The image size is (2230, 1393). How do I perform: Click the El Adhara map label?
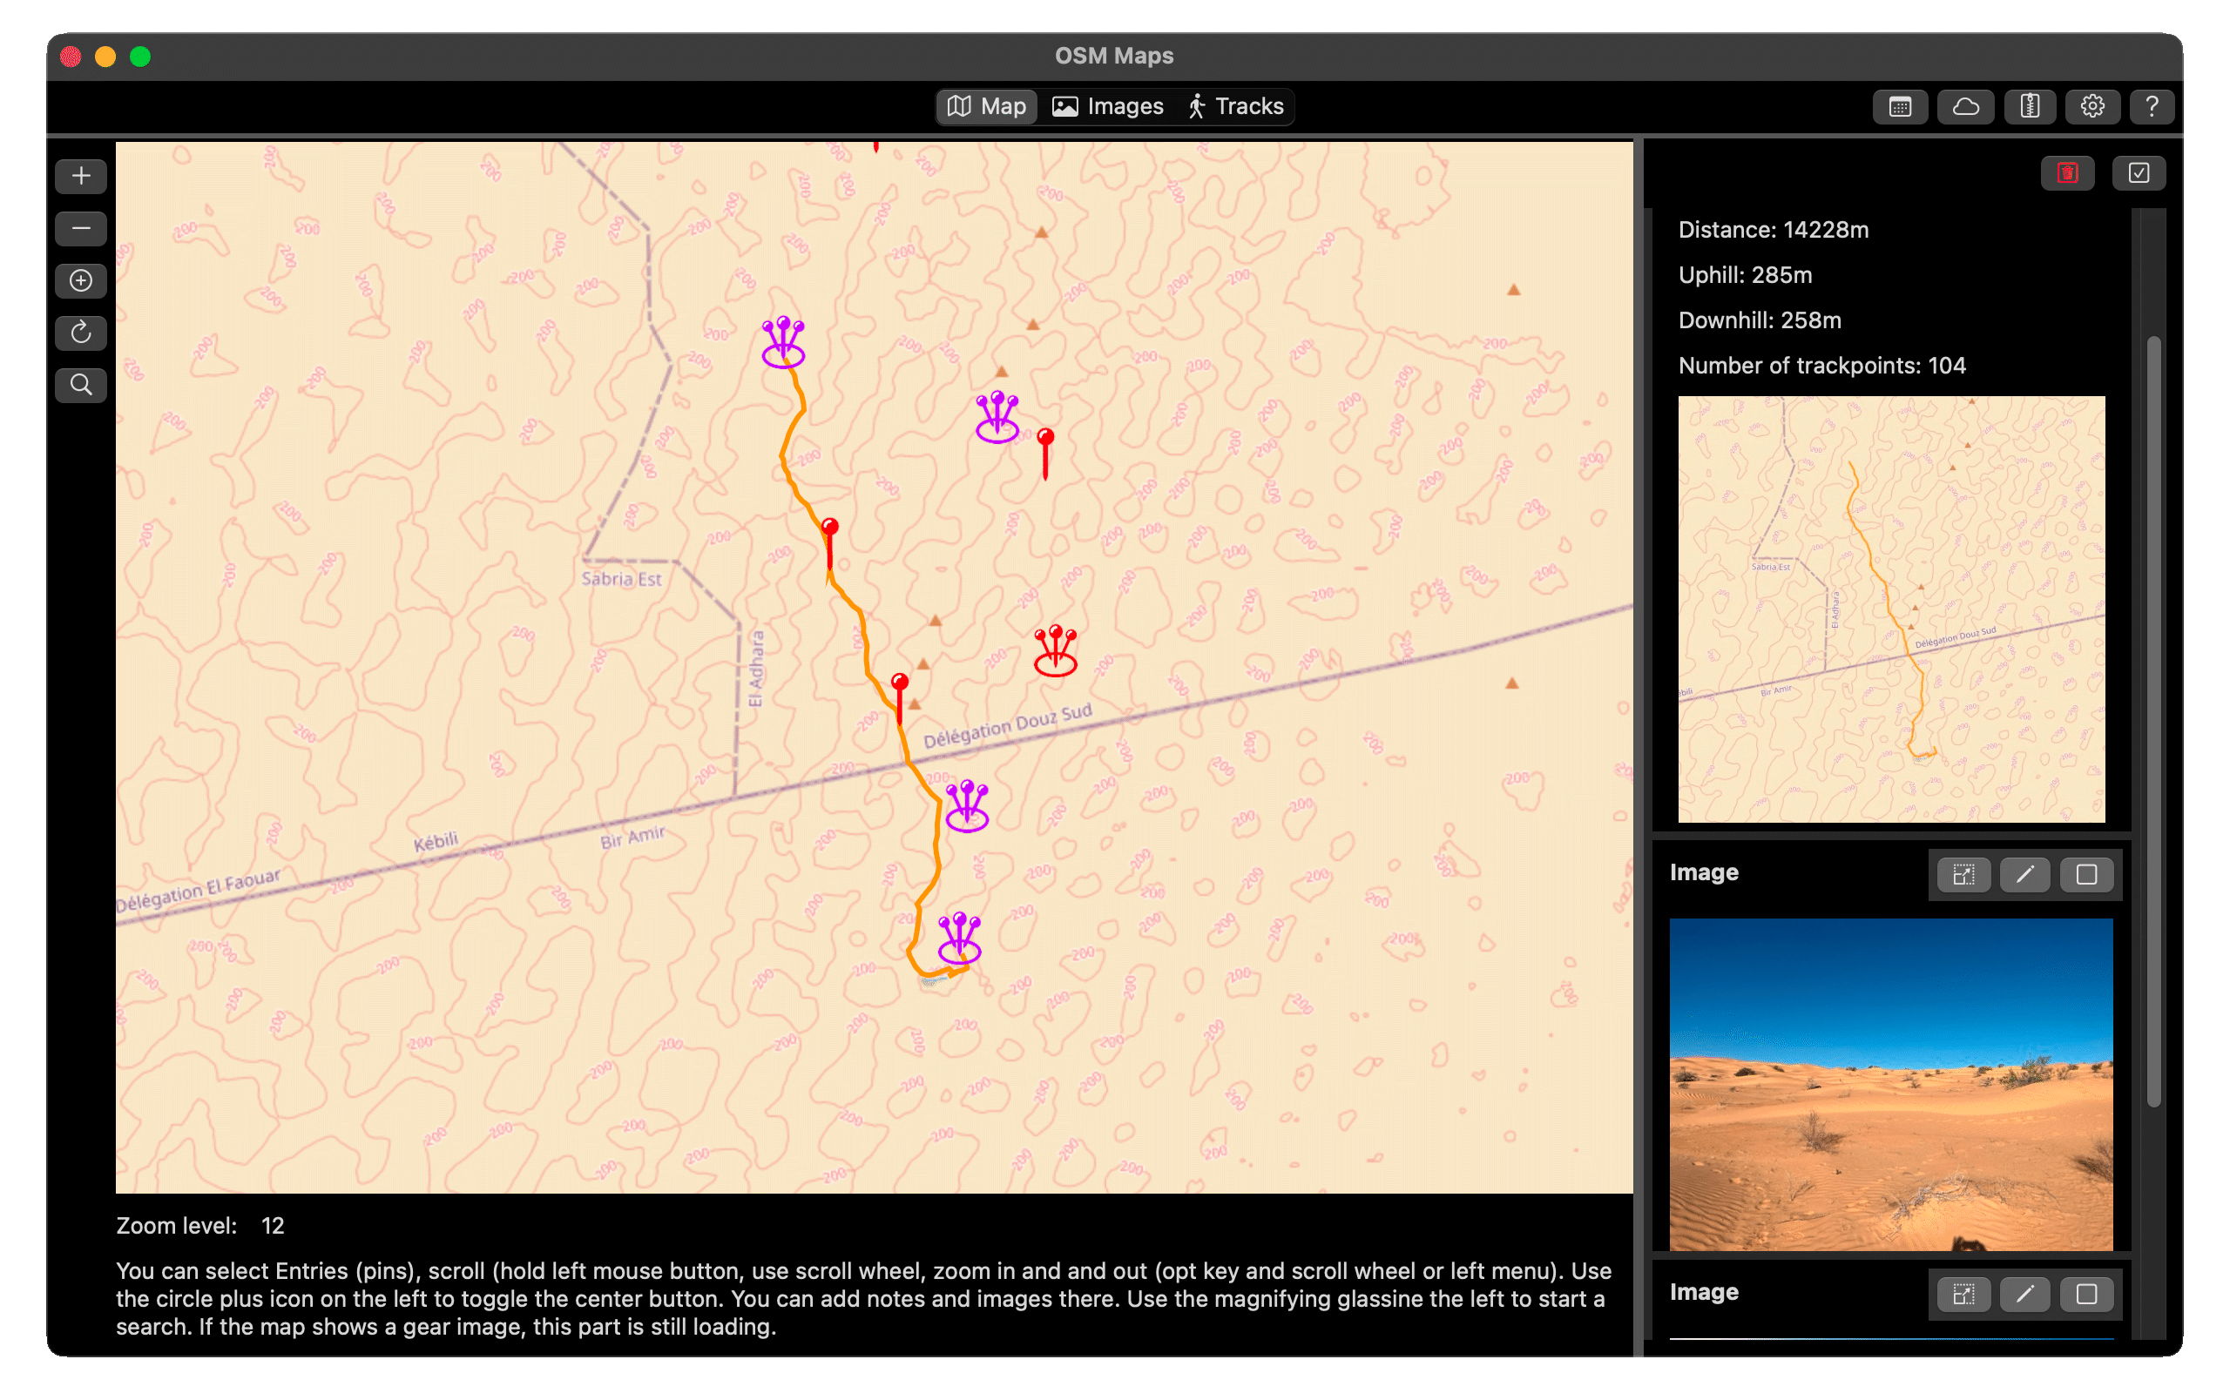pyautogui.click(x=755, y=669)
